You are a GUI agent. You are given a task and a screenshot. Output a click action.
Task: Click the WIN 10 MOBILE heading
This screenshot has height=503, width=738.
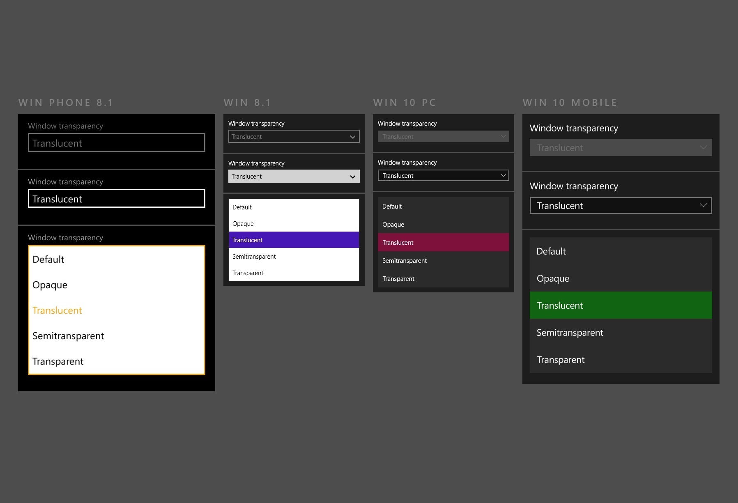(x=570, y=103)
